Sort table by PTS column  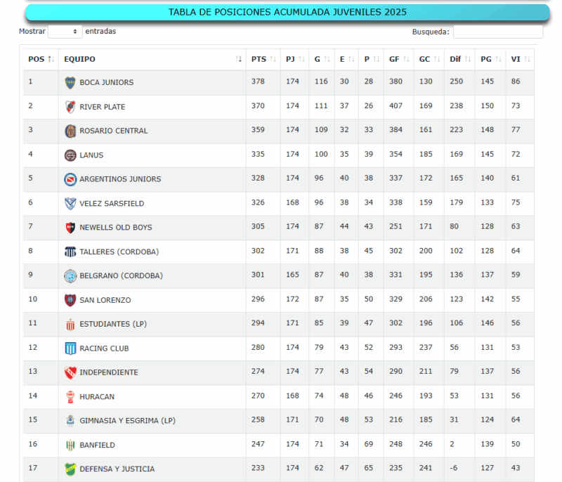[263, 59]
